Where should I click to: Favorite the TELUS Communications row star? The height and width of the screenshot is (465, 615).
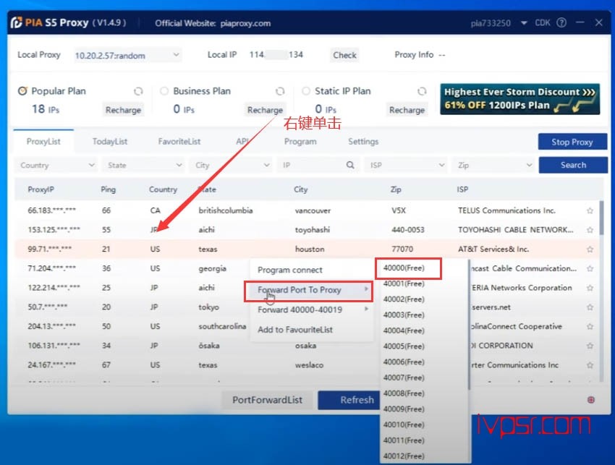(590, 210)
